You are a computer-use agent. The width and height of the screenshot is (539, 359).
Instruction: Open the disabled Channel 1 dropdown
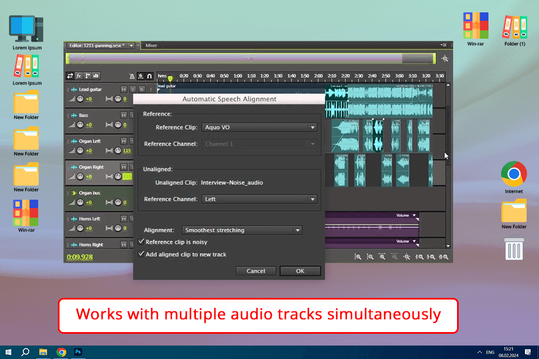pyautogui.click(x=259, y=144)
